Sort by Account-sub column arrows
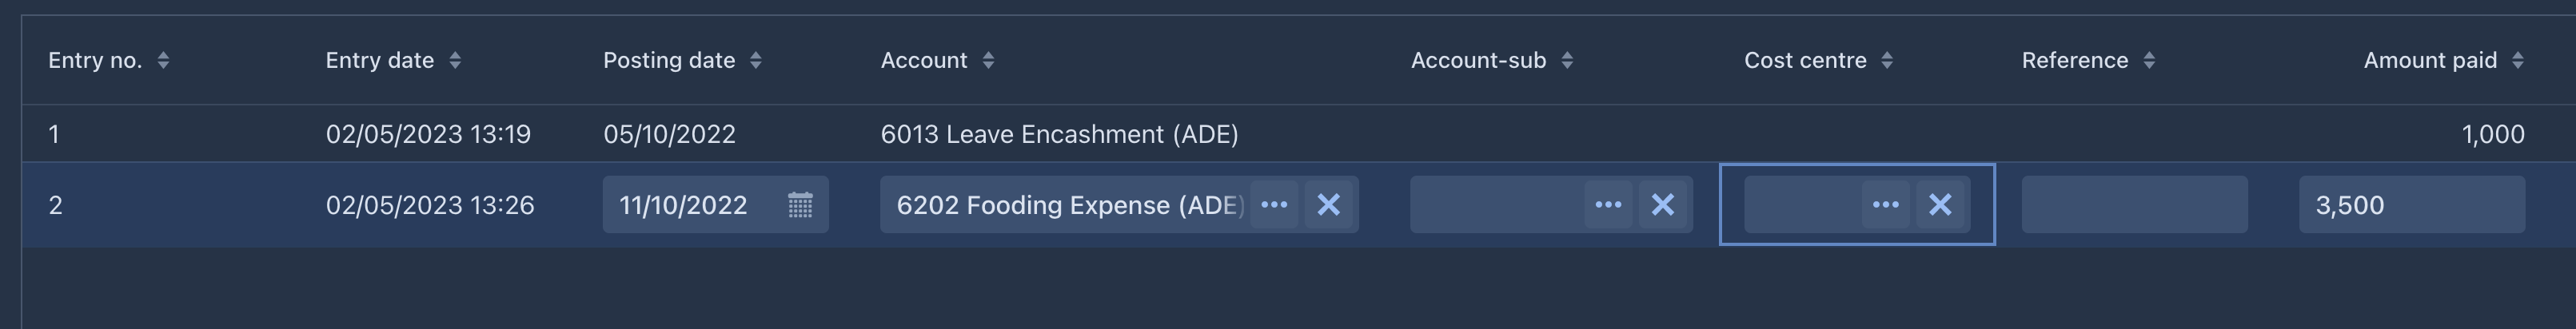The image size is (2576, 329). [x=1567, y=60]
